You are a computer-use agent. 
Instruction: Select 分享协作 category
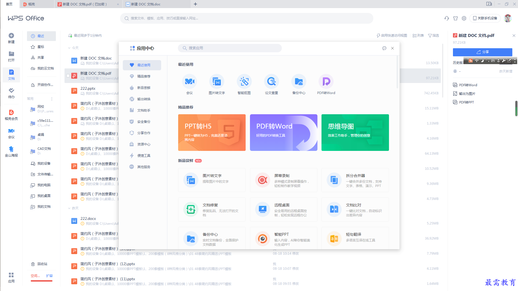point(142,133)
